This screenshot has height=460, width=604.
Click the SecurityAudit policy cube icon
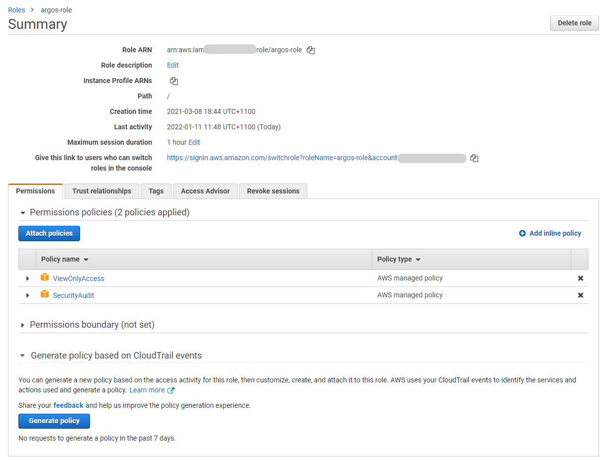point(45,294)
